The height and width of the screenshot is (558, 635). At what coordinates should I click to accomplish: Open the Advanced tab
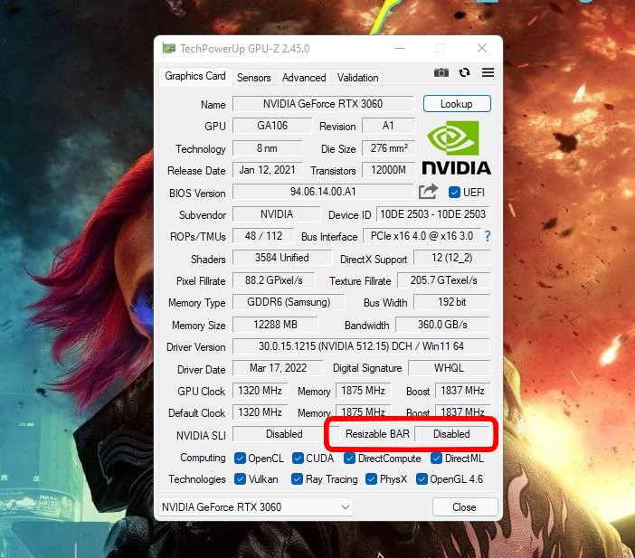304,78
